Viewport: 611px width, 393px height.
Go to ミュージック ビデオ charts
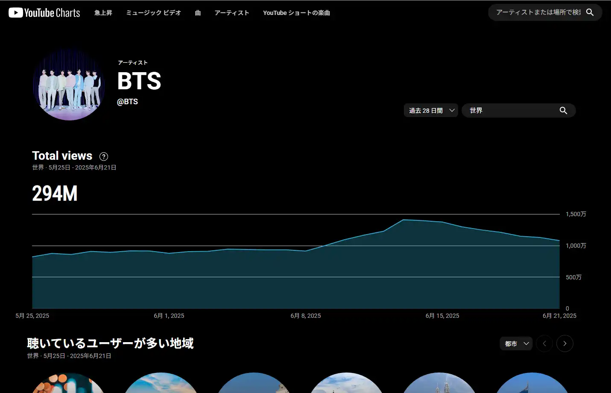click(x=153, y=13)
